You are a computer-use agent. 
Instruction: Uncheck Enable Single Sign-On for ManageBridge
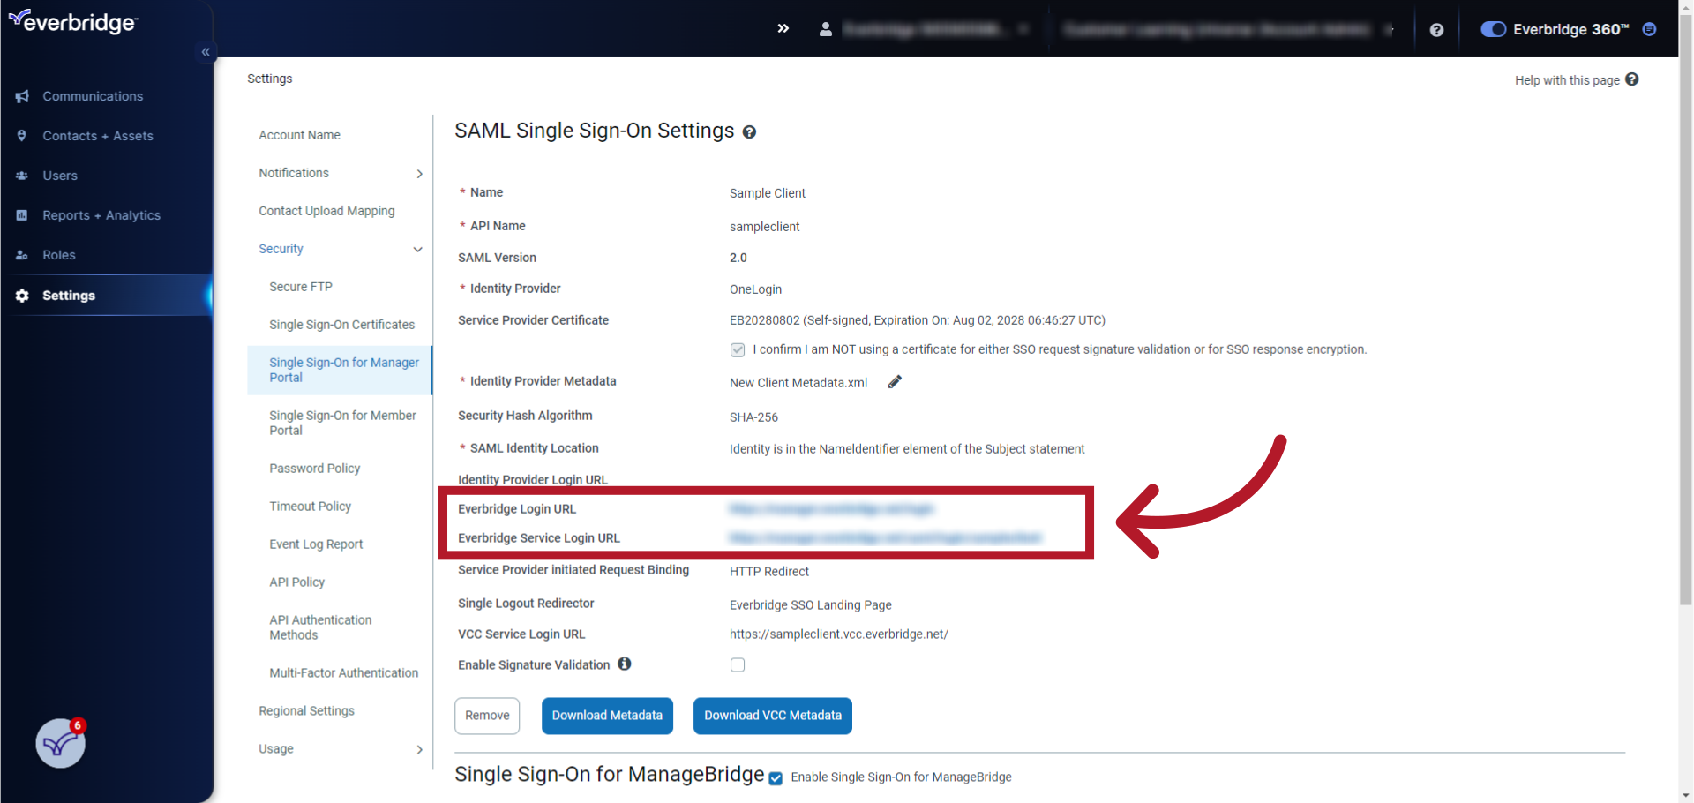coord(775,778)
